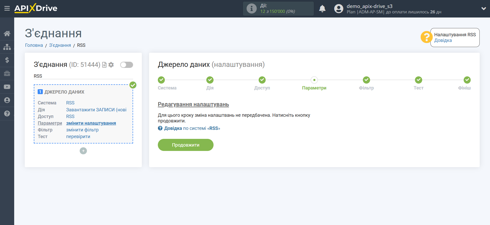
Task: Open the Home icon in sidebar
Action: click(x=7, y=33)
